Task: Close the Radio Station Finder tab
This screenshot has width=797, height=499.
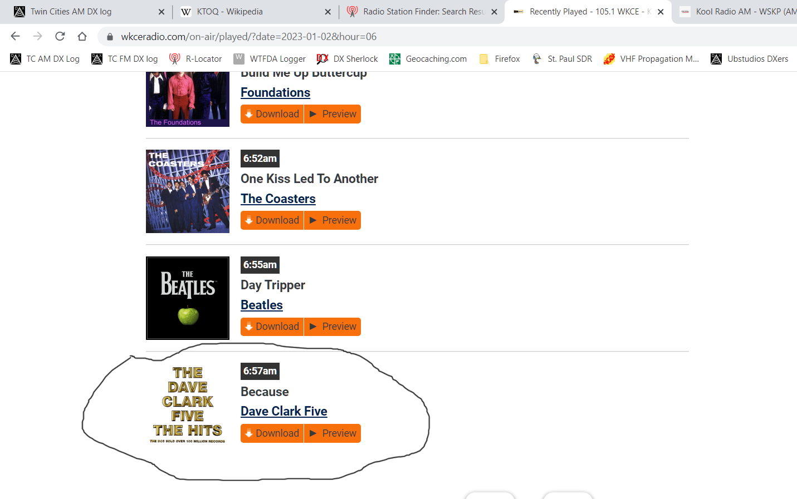Action: tap(494, 12)
